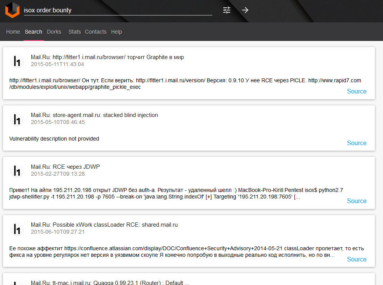Screen dimensions: 383x285
Task: Open the 'торчит Graphite в мир' report title
Action: pos(107,57)
